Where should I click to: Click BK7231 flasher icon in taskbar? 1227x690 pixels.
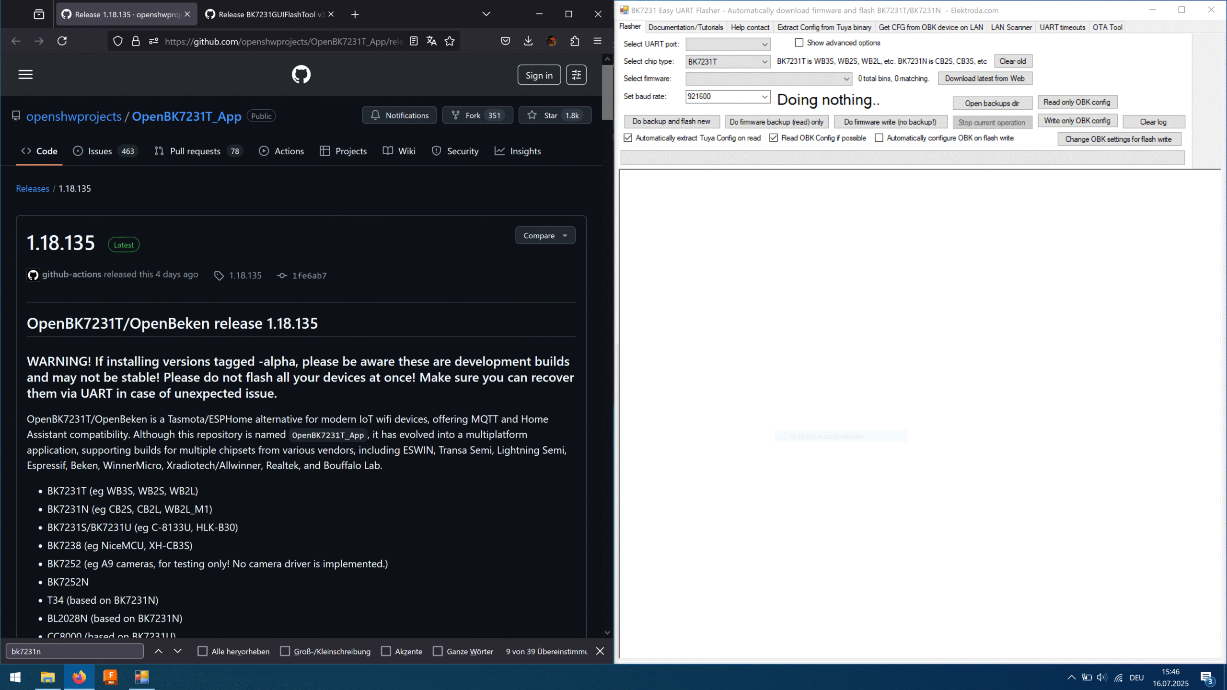click(x=141, y=677)
